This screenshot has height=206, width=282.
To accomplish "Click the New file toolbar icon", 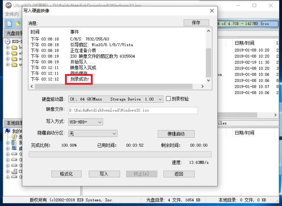I will click(x=9, y=24).
